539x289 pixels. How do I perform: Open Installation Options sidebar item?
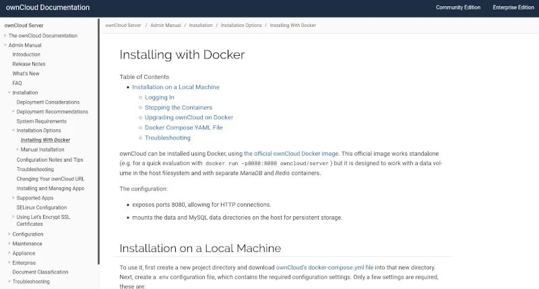pyautogui.click(x=38, y=131)
